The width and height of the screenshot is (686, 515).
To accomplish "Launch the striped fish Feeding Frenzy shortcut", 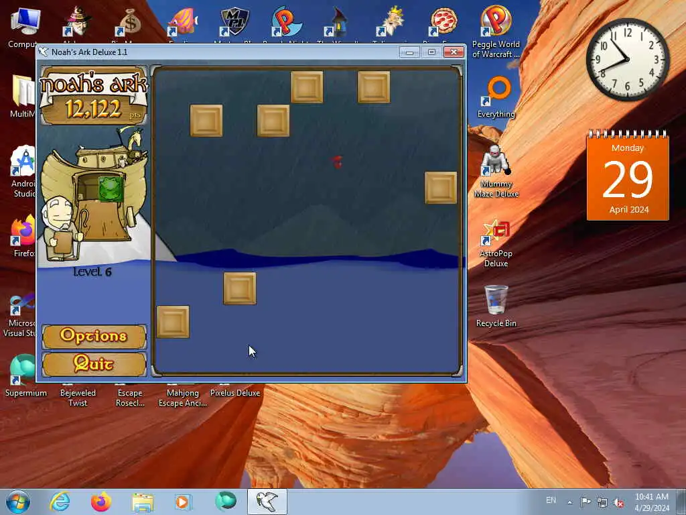I will coord(182,23).
